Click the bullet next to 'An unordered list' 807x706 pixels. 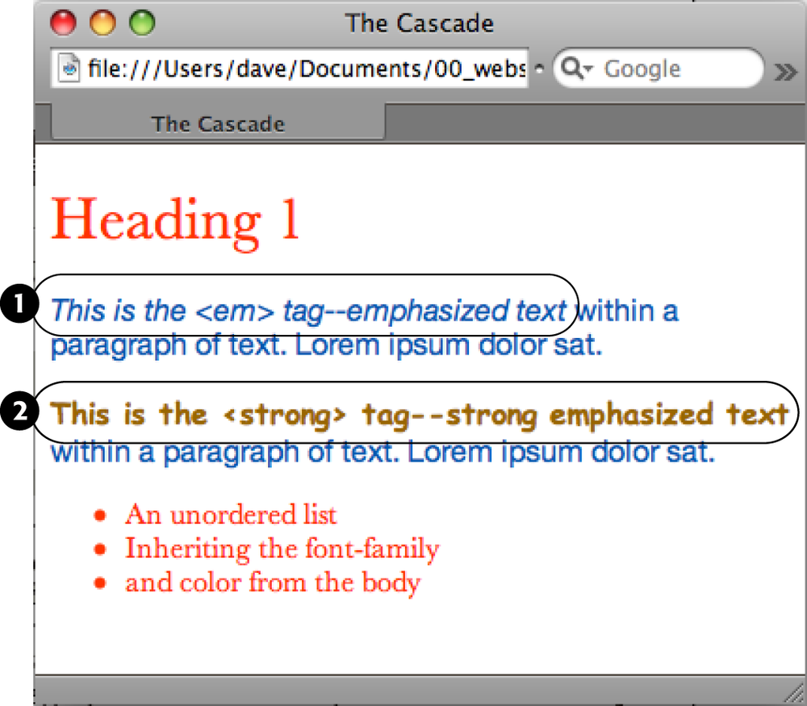point(100,514)
